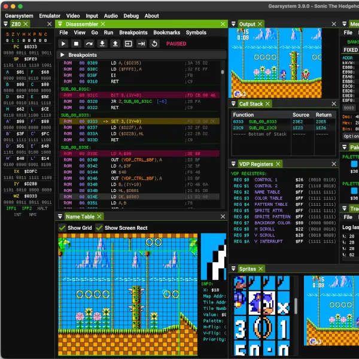Close the Name Table tab with its X
The height and width of the screenshot is (359, 359).
(x=99, y=217)
